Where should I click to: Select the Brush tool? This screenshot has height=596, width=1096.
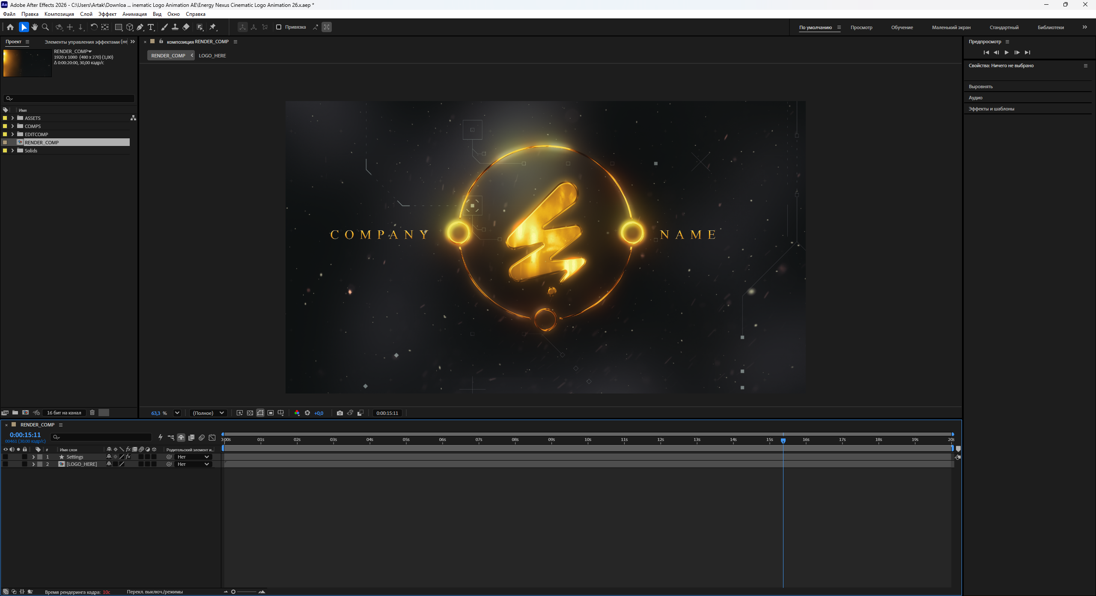pyautogui.click(x=164, y=27)
